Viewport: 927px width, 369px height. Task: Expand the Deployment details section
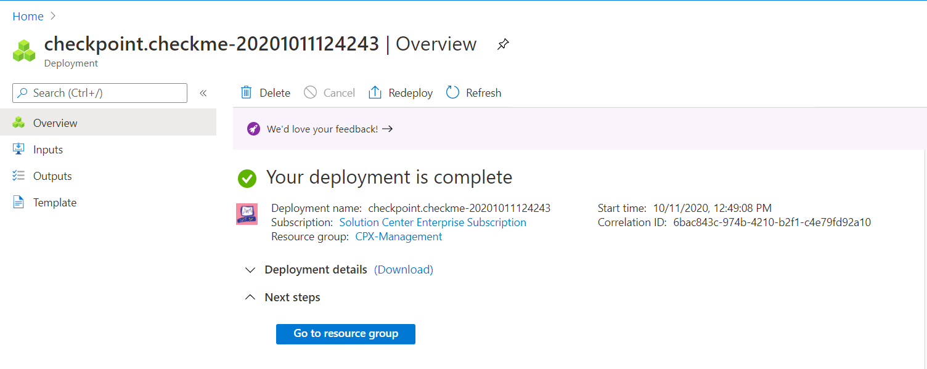click(250, 270)
